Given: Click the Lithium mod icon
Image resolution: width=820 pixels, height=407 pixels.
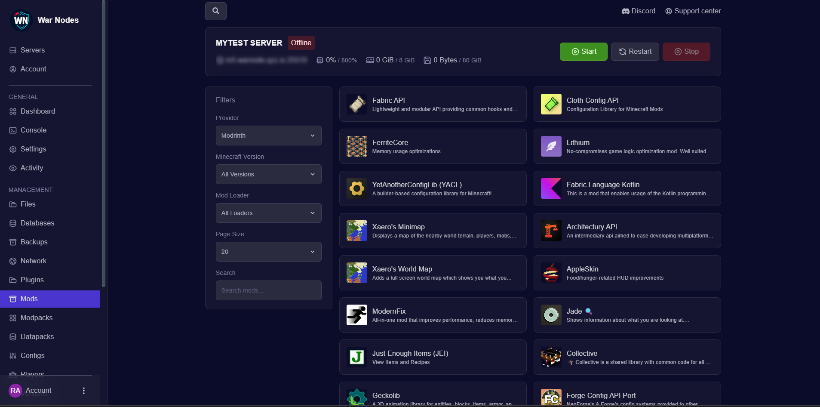Looking at the screenshot, I should [551, 146].
